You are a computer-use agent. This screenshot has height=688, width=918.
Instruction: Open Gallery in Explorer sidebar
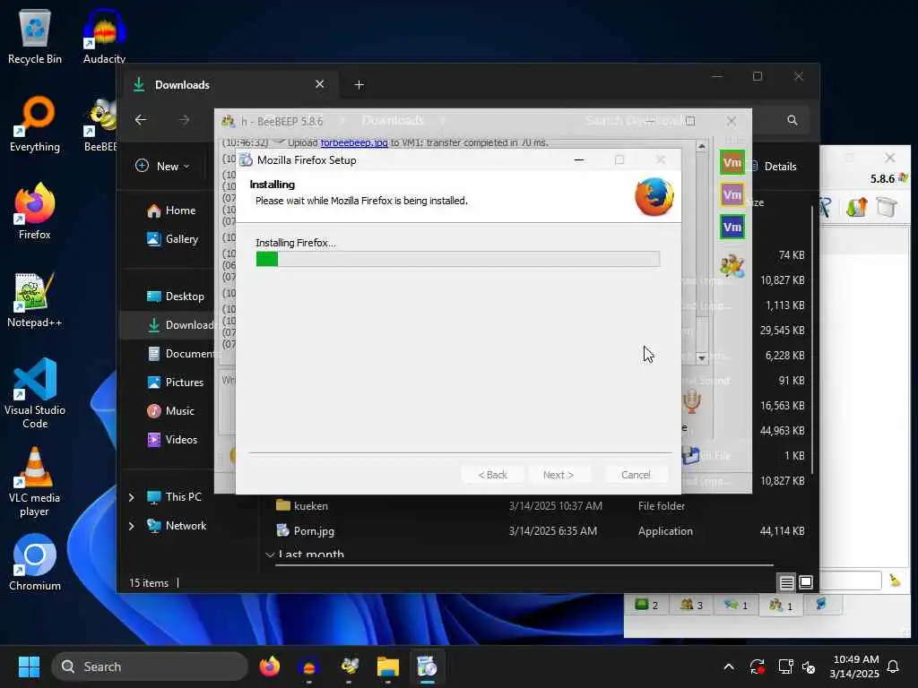[172, 238]
